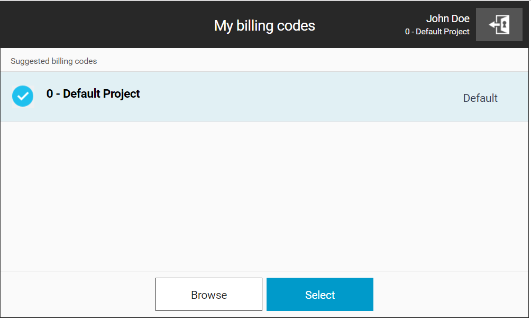
Task: Click the John Doe user name
Action: coord(447,18)
